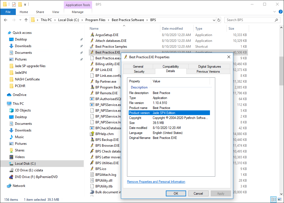
Task: Click the Program Files breadcrumb
Action: [x=95, y=20]
